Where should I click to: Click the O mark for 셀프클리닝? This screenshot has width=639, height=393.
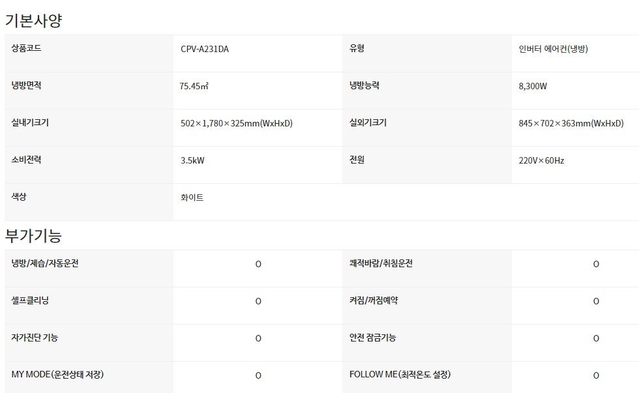[258, 301]
